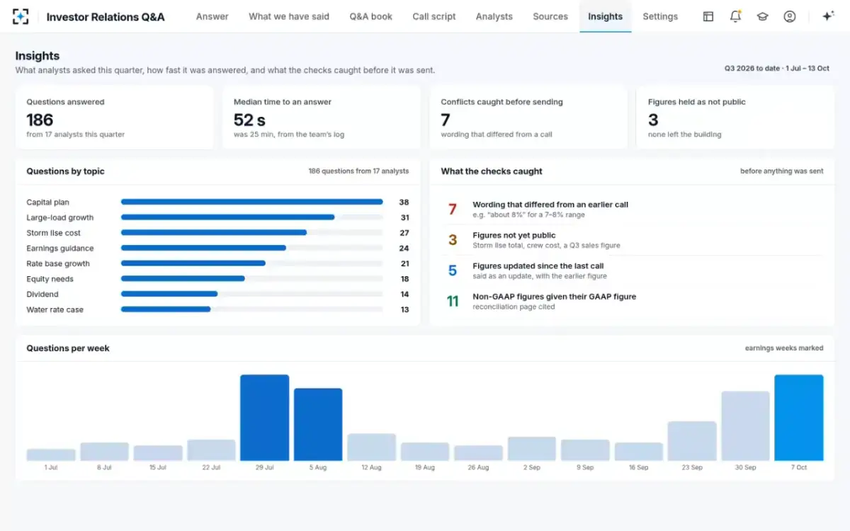Select the Figures not yet public row

(x=634, y=240)
